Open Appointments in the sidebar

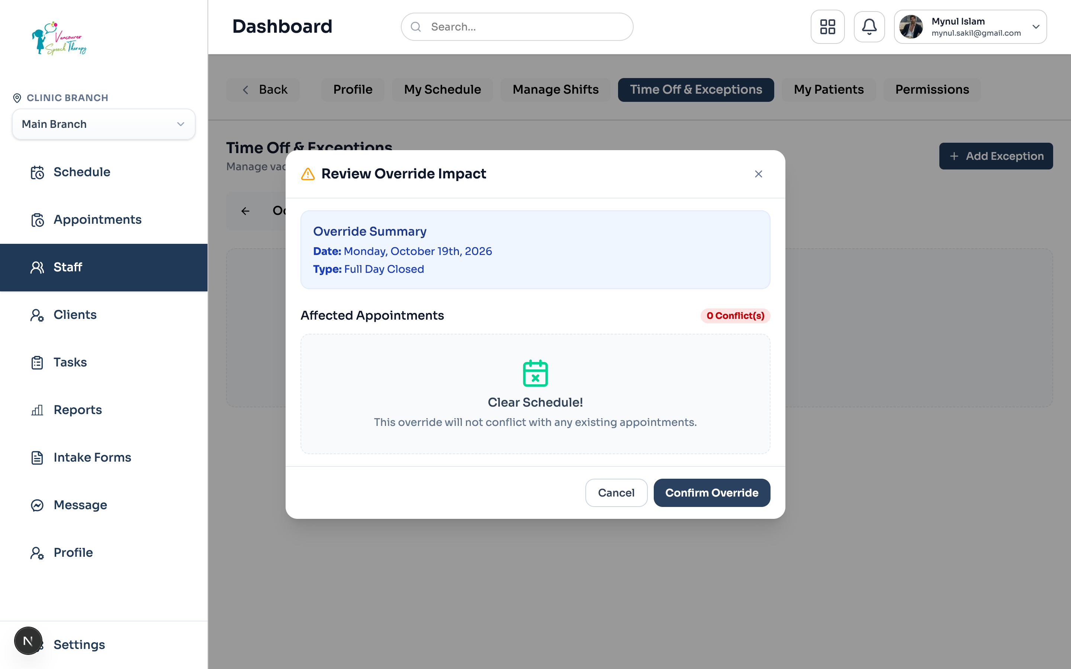103,220
